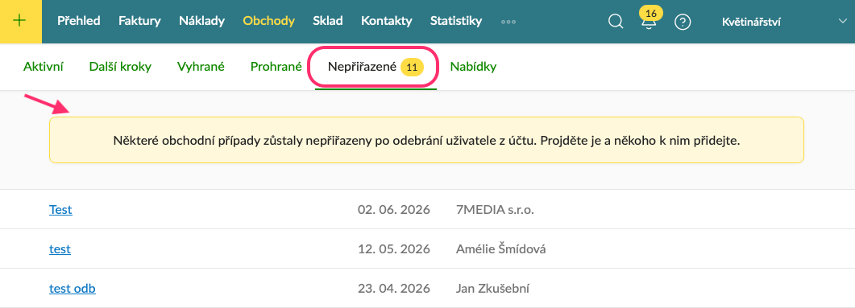Click the yellow unassigned deals notice banner
The width and height of the screenshot is (855, 308).
tap(426, 140)
